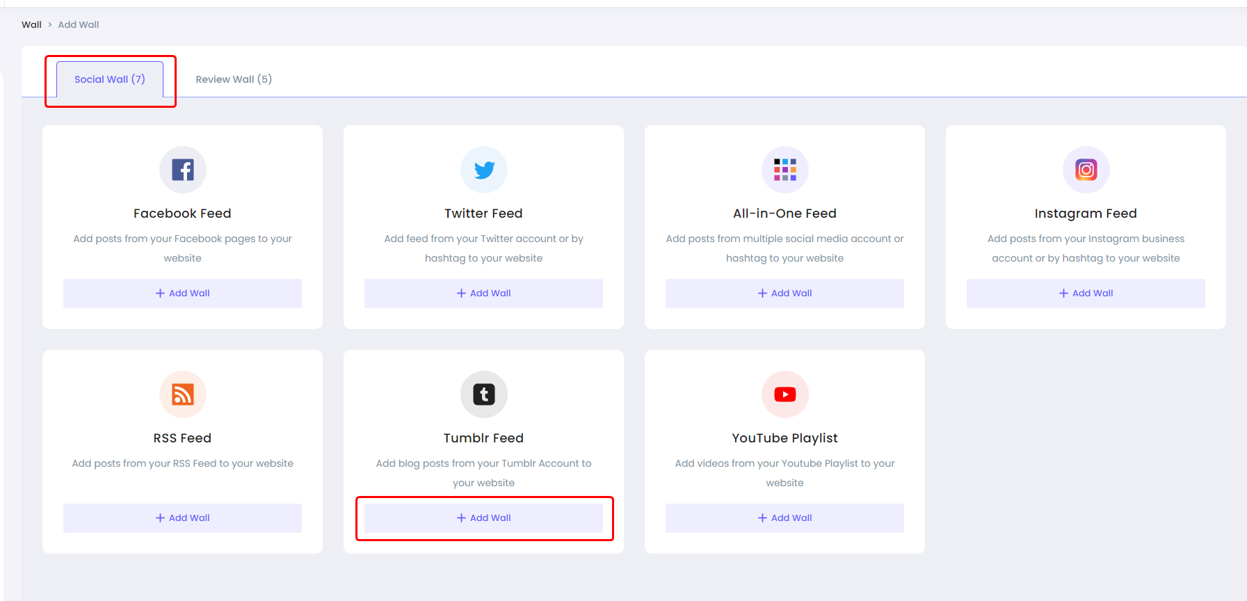The image size is (1247, 601).
Task: Click the Facebook Feed icon
Action: pyautogui.click(x=182, y=169)
